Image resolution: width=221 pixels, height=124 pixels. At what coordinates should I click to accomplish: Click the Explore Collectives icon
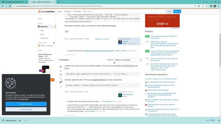39,46
